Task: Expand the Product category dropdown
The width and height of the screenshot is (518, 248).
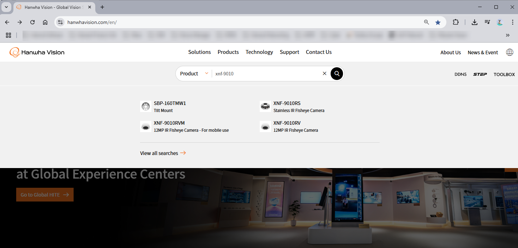Action: [x=194, y=74]
